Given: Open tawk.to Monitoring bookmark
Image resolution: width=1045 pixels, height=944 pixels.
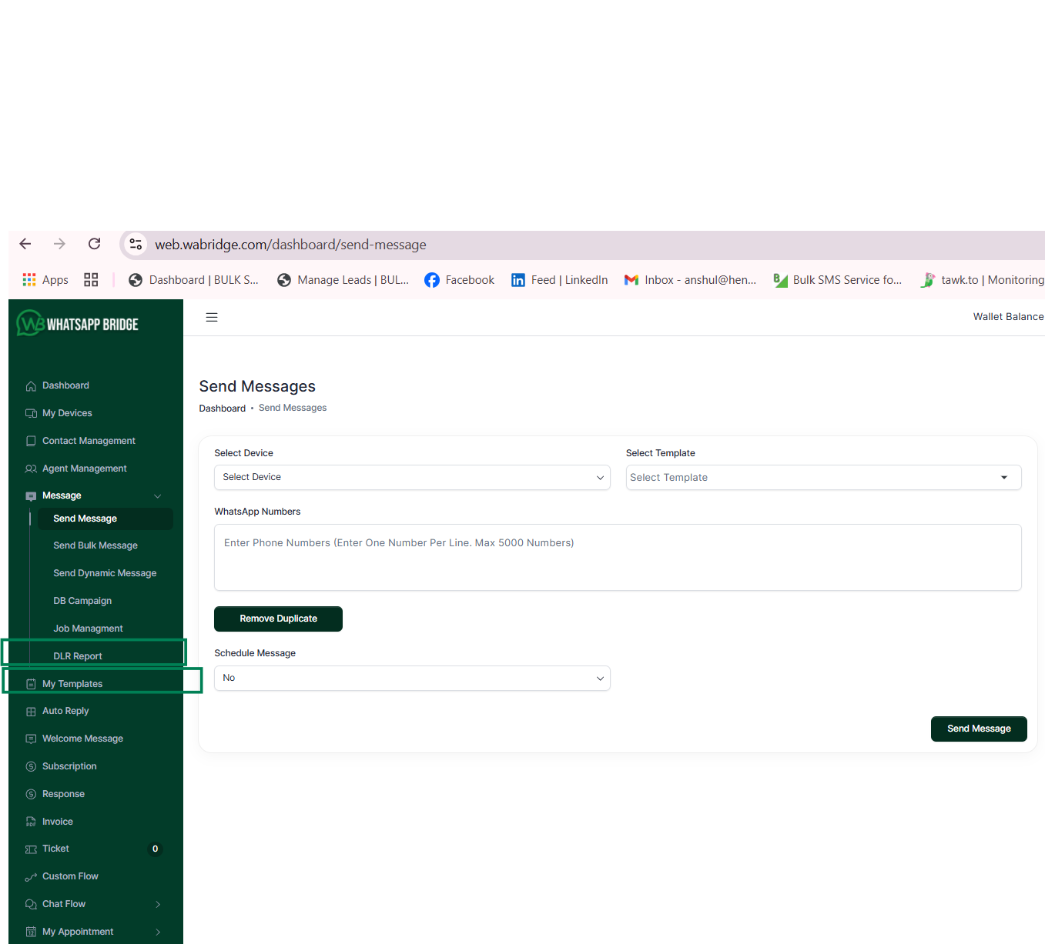Looking at the screenshot, I should 983,280.
